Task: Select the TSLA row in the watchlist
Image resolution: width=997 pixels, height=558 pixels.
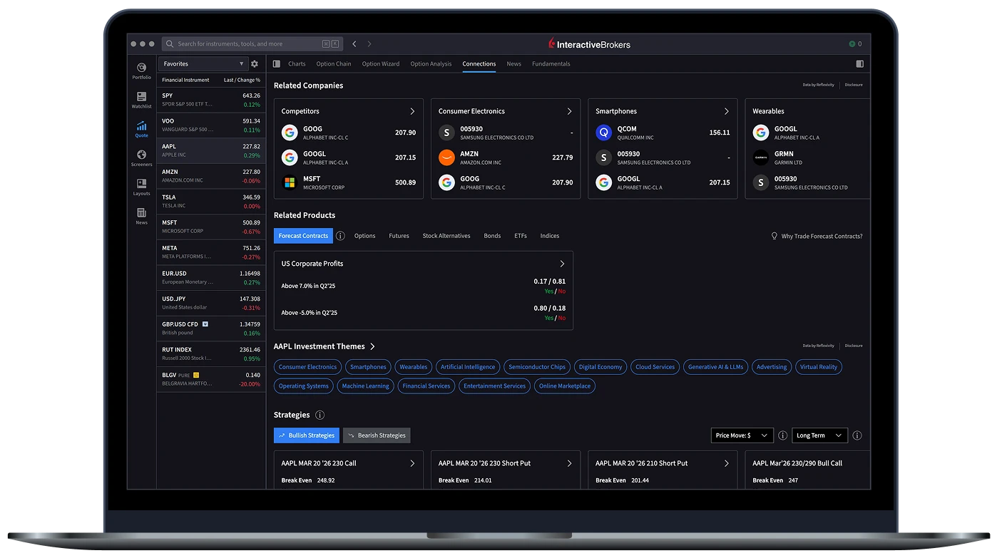Action: pyautogui.click(x=211, y=202)
